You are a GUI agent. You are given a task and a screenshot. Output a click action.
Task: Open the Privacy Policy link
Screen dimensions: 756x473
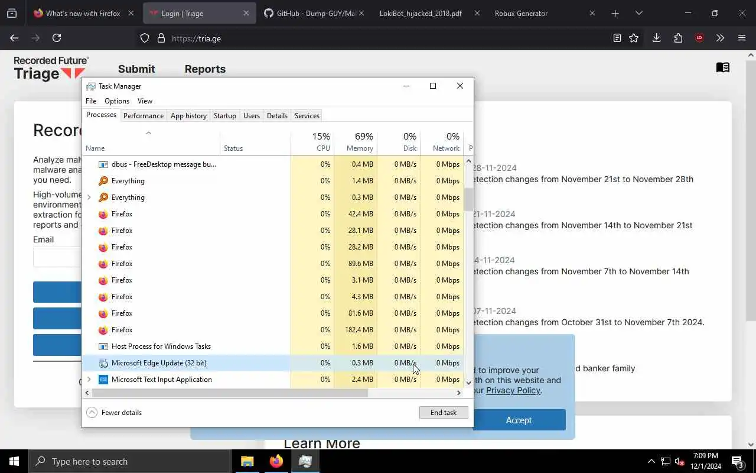pos(513,390)
